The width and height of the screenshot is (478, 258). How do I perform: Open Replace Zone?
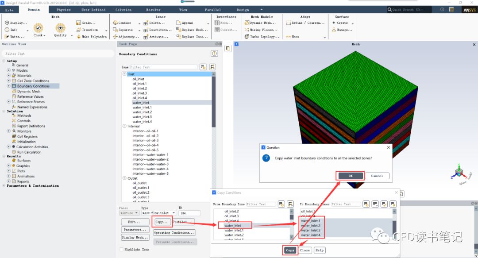pyautogui.click(x=192, y=37)
